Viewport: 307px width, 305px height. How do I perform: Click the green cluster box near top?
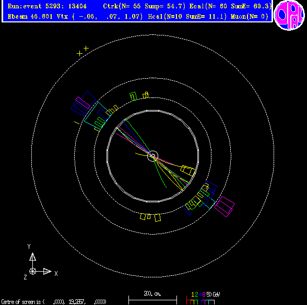(133, 96)
